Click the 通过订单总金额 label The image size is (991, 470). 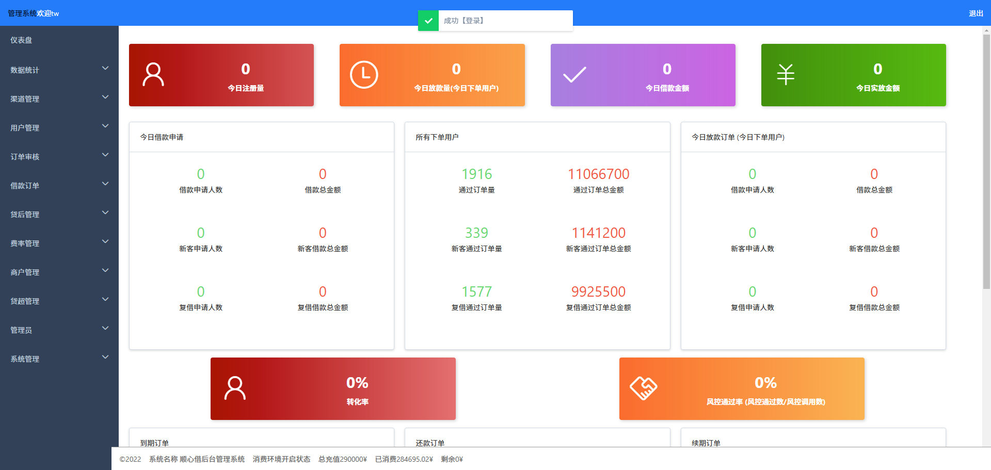point(599,190)
